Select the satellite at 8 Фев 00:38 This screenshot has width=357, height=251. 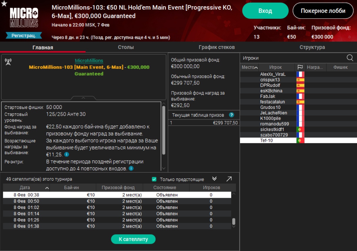117,195
